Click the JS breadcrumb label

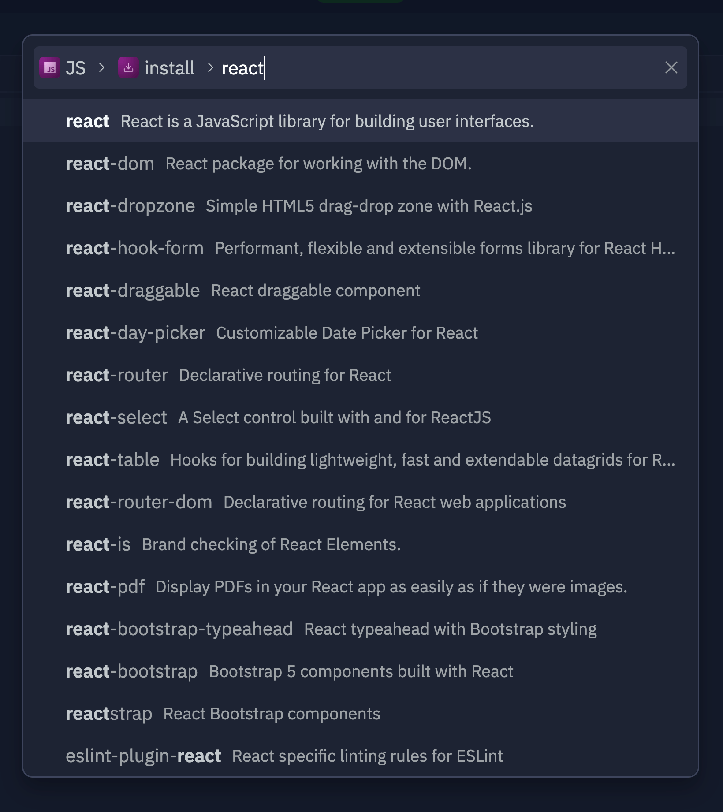(76, 68)
